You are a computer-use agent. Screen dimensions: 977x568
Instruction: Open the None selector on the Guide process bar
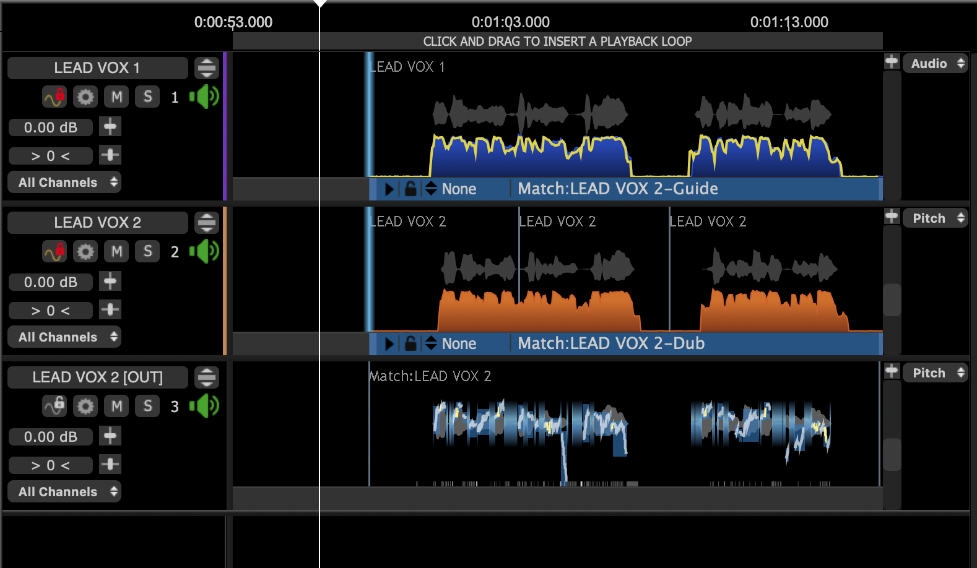click(452, 189)
